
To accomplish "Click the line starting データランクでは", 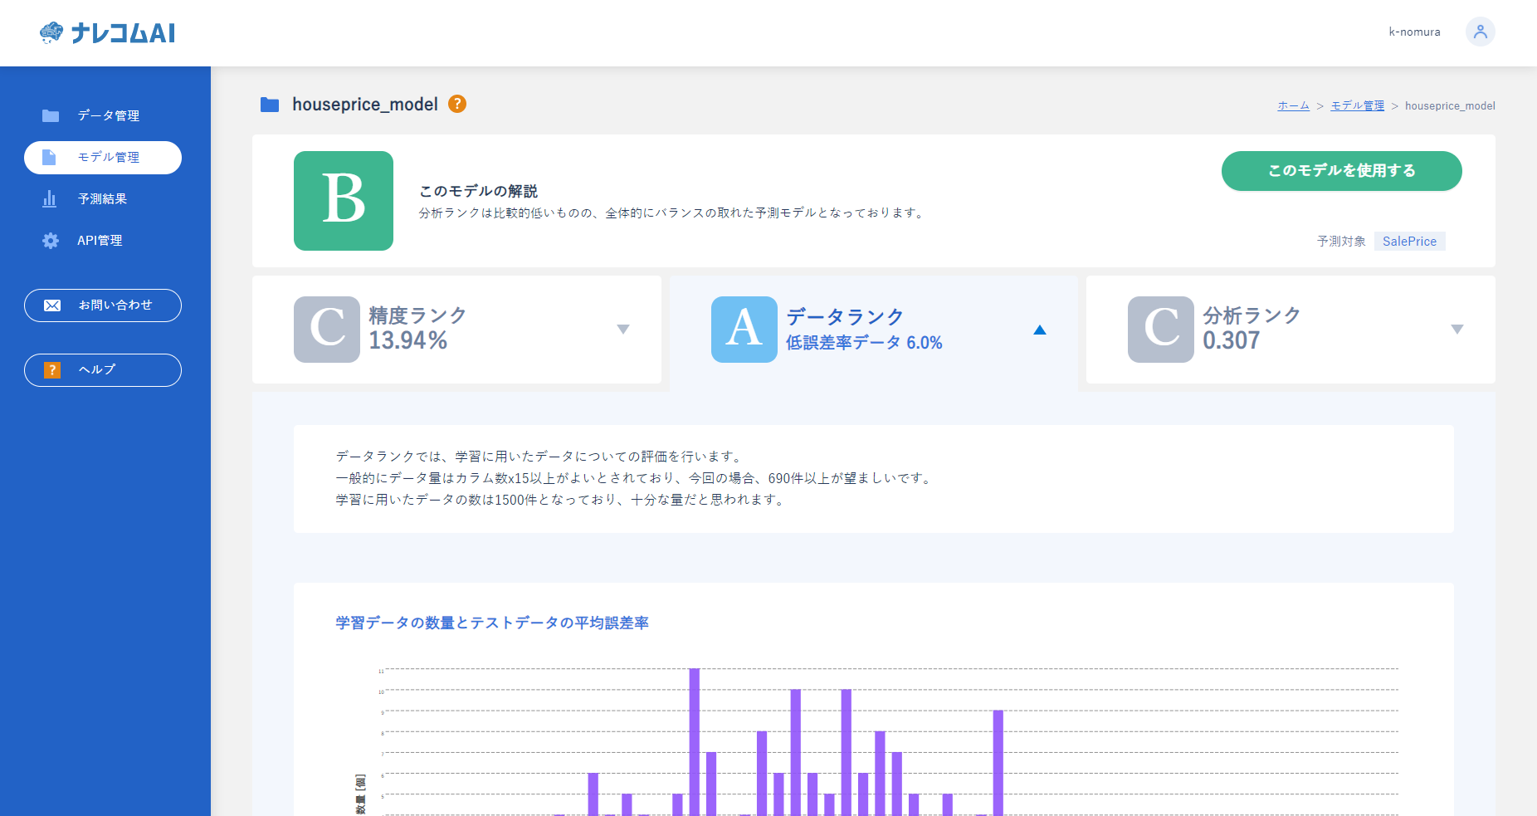I will pos(540,457).
